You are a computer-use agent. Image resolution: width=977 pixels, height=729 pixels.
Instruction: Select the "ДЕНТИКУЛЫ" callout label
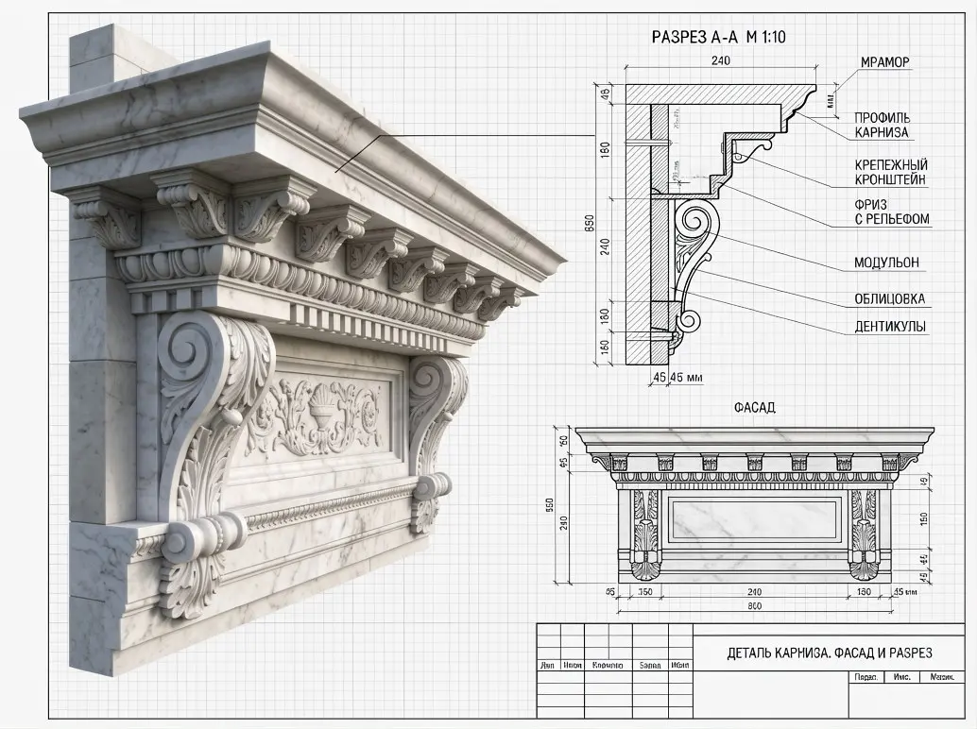[890, 326]
